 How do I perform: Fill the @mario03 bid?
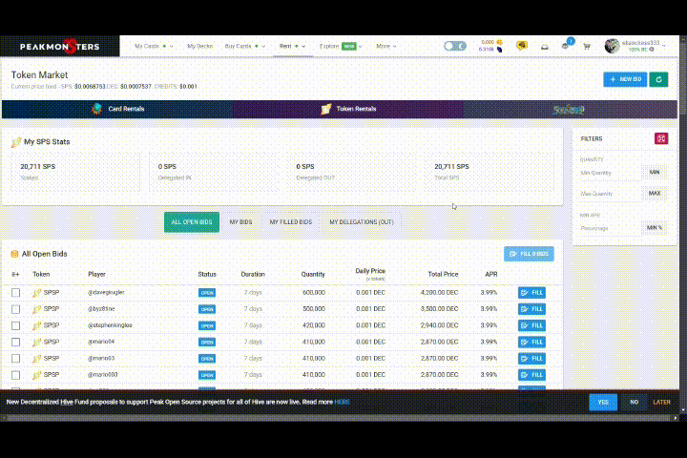531,359
